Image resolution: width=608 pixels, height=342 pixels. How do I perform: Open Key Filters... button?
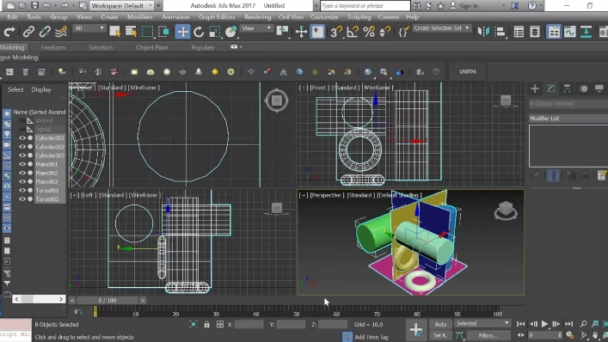click(488, 335)
